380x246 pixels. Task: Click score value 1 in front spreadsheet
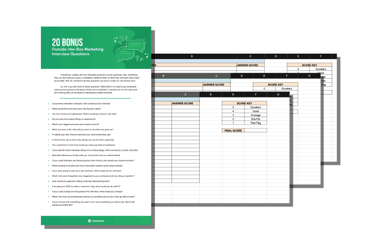click(x=233, y=123)
